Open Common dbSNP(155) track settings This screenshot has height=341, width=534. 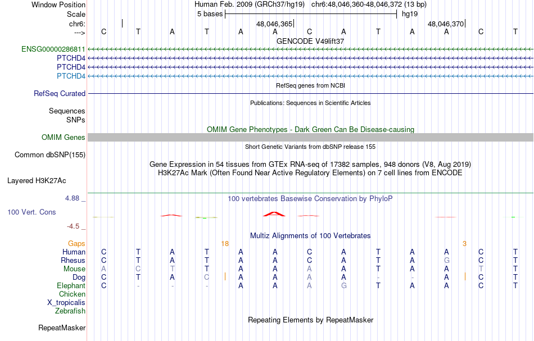pyautogui.click(x=49, y=155)
